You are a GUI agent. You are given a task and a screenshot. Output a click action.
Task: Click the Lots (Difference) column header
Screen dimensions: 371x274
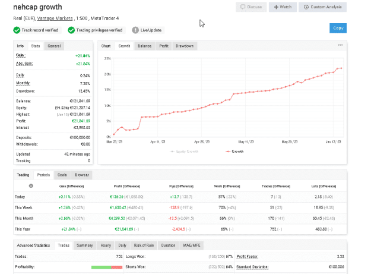click(324, 186)
